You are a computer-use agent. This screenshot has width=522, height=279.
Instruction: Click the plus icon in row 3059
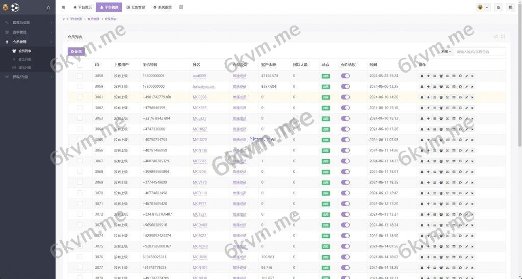point(428,87)
